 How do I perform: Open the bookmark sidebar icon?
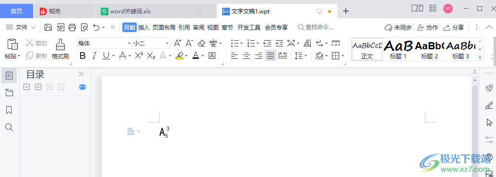tap(9, 110)
